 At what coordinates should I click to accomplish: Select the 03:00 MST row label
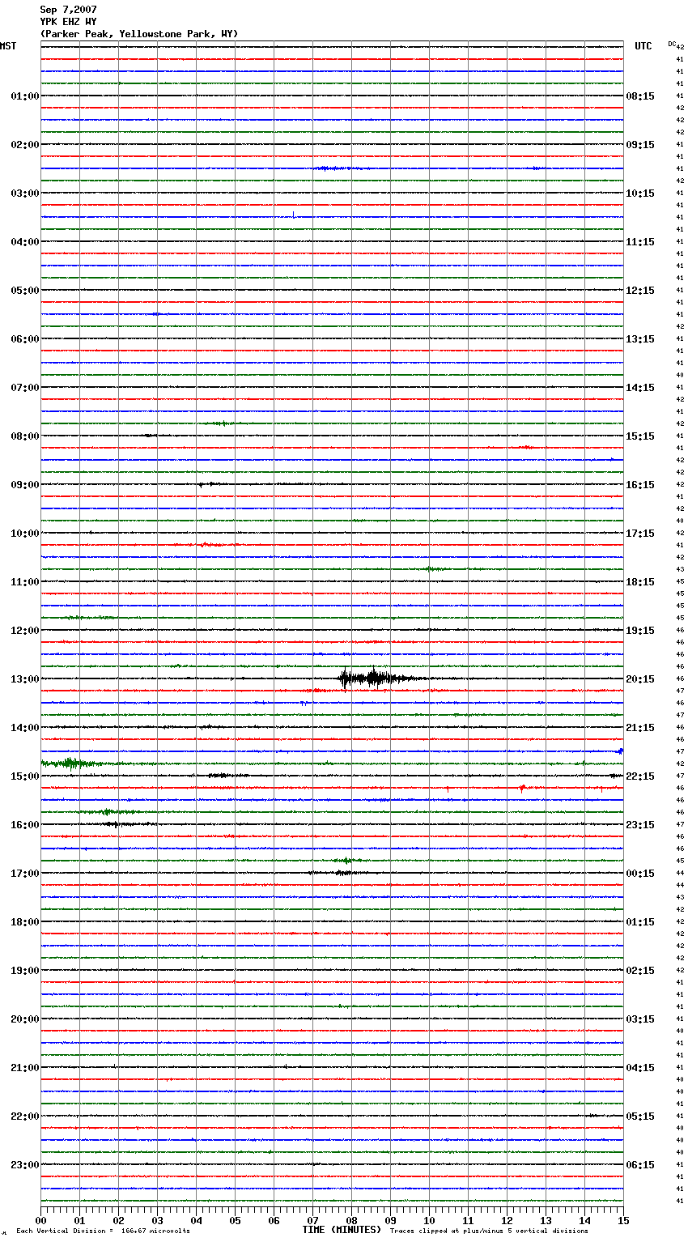[25, 194]
